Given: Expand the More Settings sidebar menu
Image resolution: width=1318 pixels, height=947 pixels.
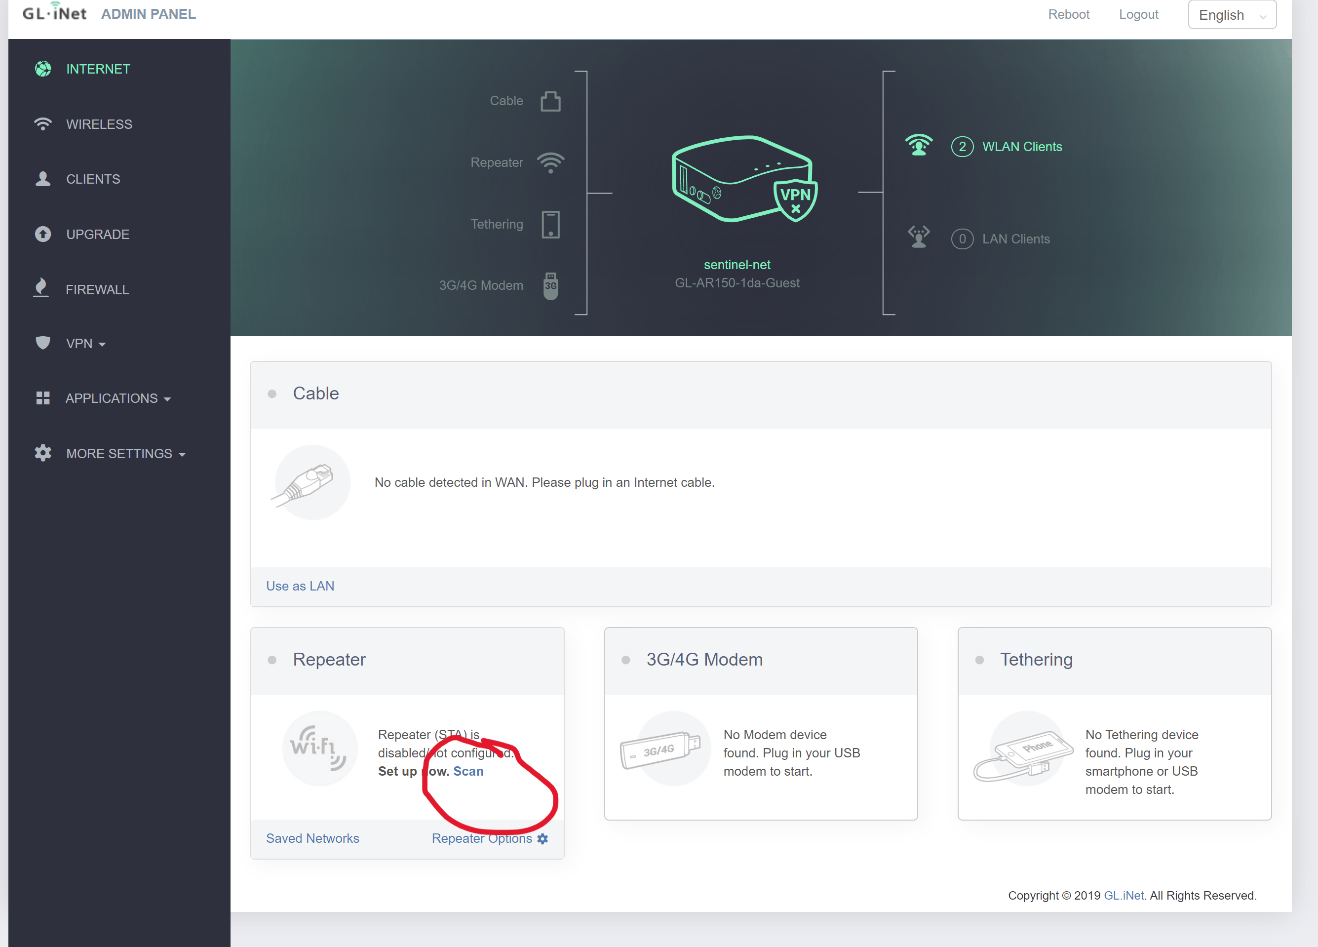Looking at the screenshot, I should (x=125, y=453).
